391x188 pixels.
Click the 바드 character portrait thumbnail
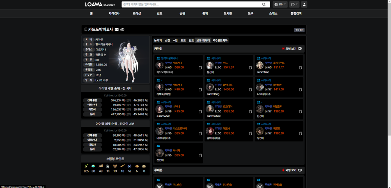pyautogui.click(x=210, y=65)
